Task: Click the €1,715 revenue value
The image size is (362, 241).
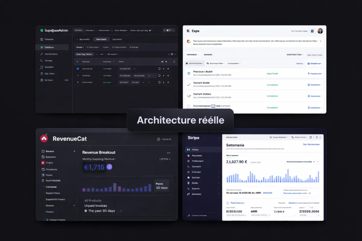Action: 94,167
